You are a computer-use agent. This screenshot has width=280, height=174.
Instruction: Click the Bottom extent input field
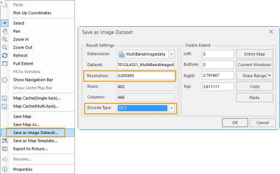218,65
